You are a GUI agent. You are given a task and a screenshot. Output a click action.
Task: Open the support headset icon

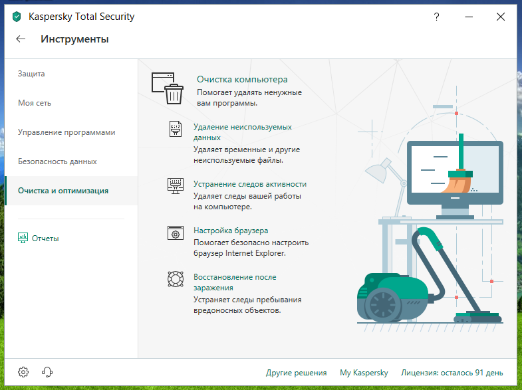pyautogui.click(x=47, y=371)
